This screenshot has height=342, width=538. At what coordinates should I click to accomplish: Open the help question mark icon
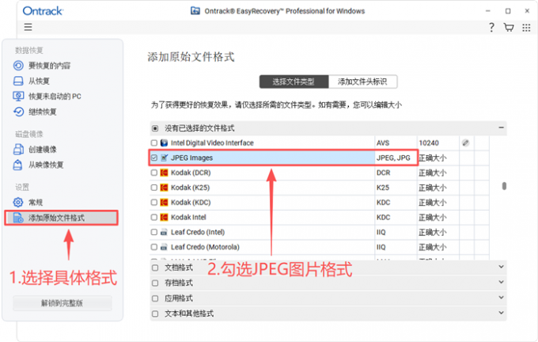tap(491, 27)
